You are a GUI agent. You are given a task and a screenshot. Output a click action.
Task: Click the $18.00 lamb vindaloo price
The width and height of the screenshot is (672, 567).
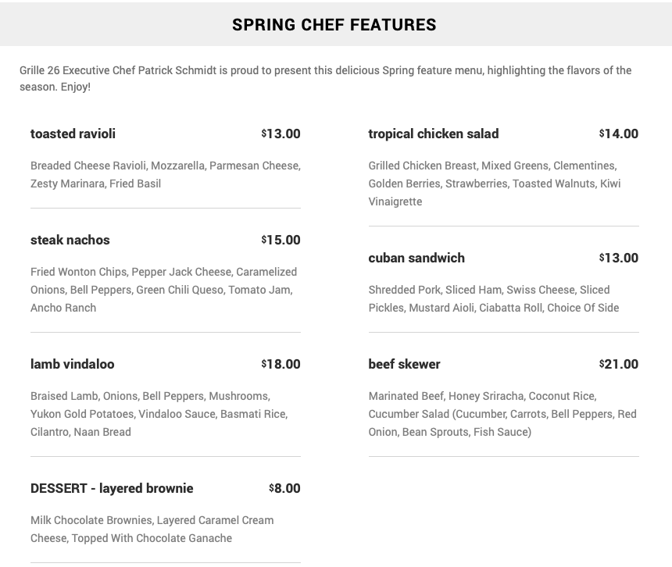[x=281, y=364]
